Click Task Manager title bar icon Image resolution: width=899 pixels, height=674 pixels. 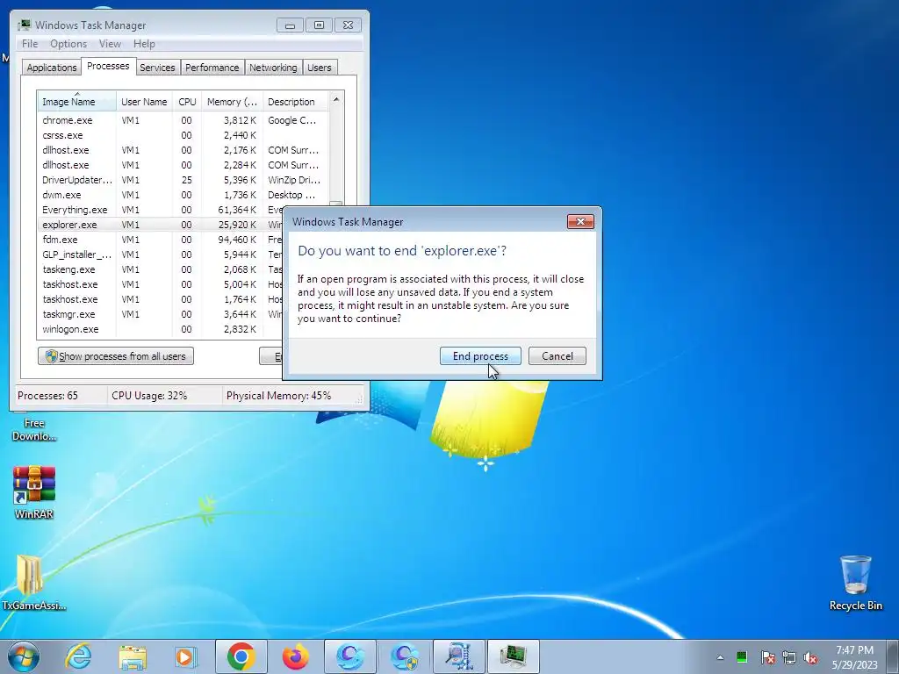tap(24, 25)
